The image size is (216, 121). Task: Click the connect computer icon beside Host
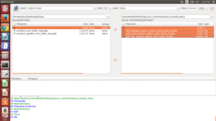tap(16, 8)
